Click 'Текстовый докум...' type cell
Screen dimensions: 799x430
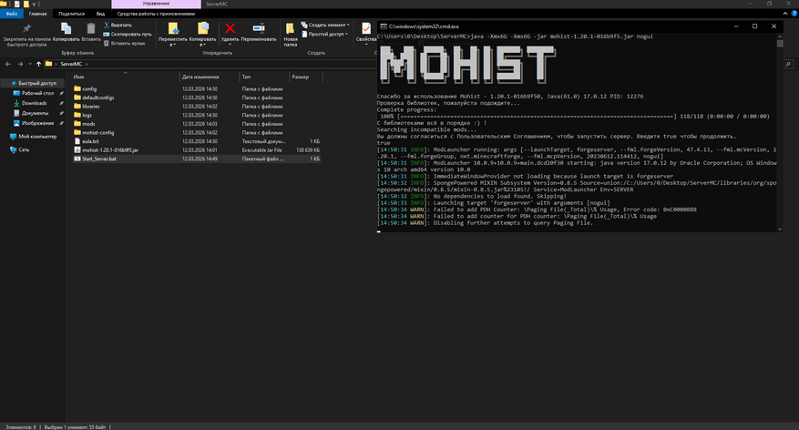[264, 141]
